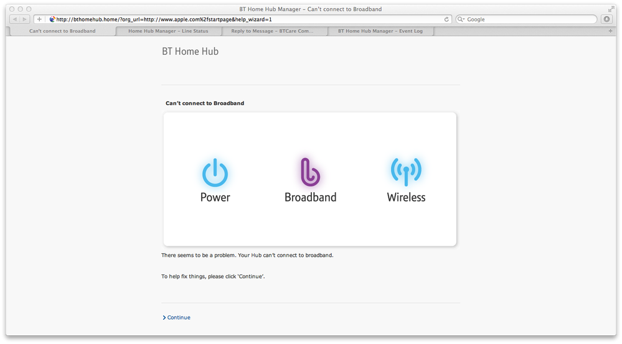Click the purple Broadband icon
622x344 pixels.
pos(310,172)
